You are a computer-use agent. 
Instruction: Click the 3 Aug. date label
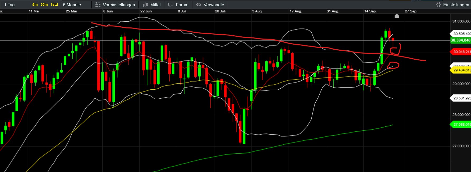pos(257,11)
